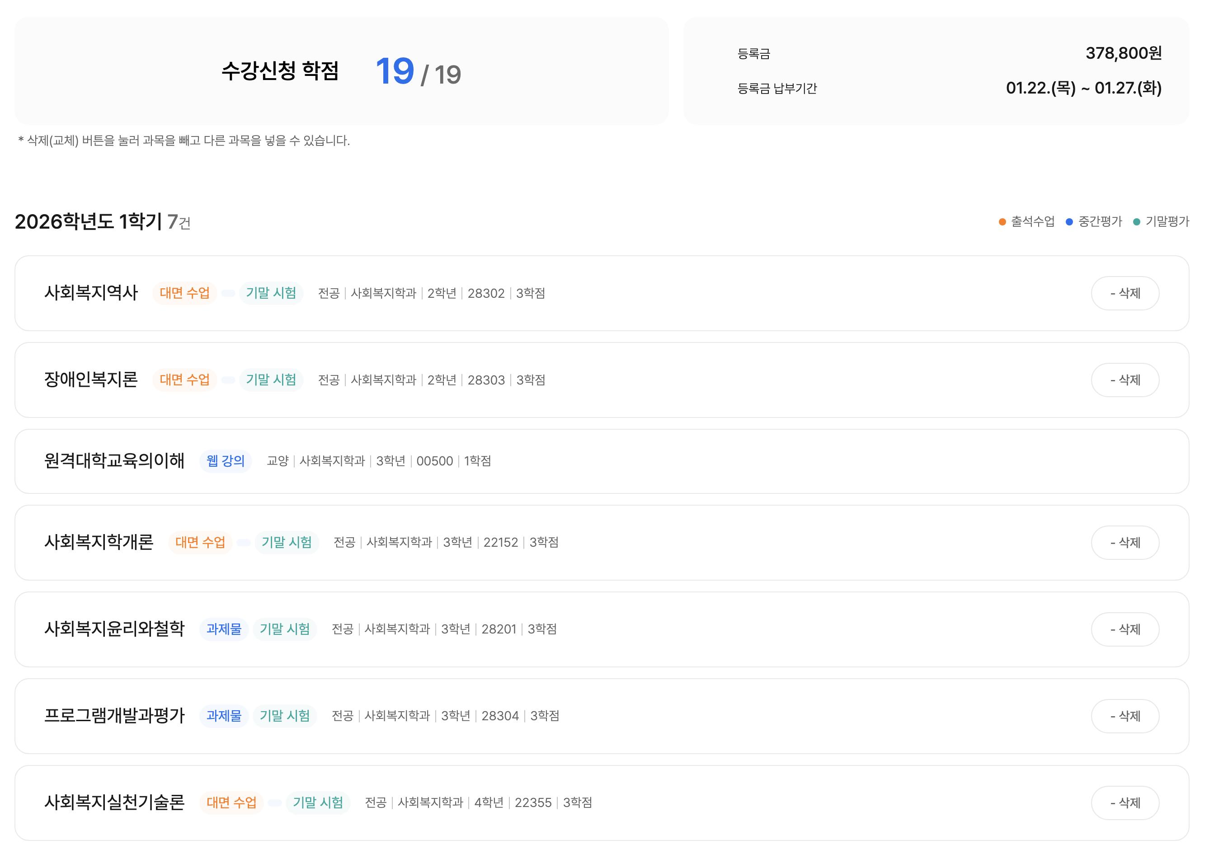The width and height of the screenshot is (1214, 854).
Task: Click the 19 / 19 credit counter
Action: pos(418,72)
